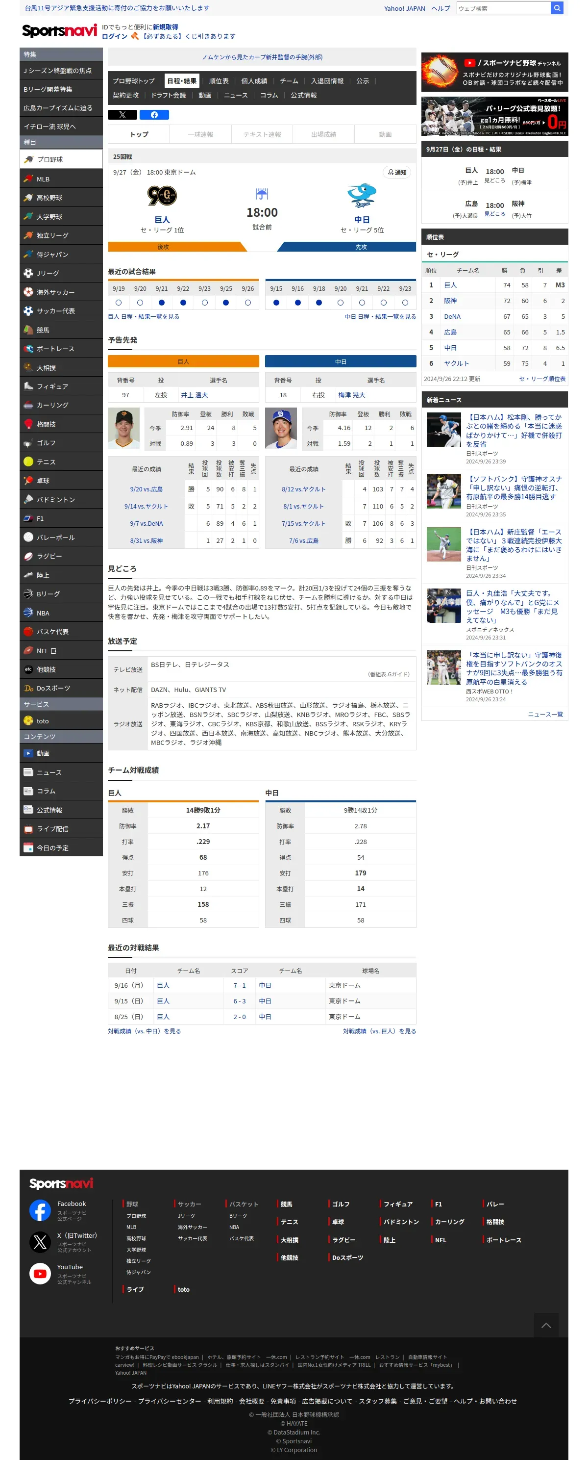Open the 順位表 nav item
588x1460 pixels.
(219, 81)
